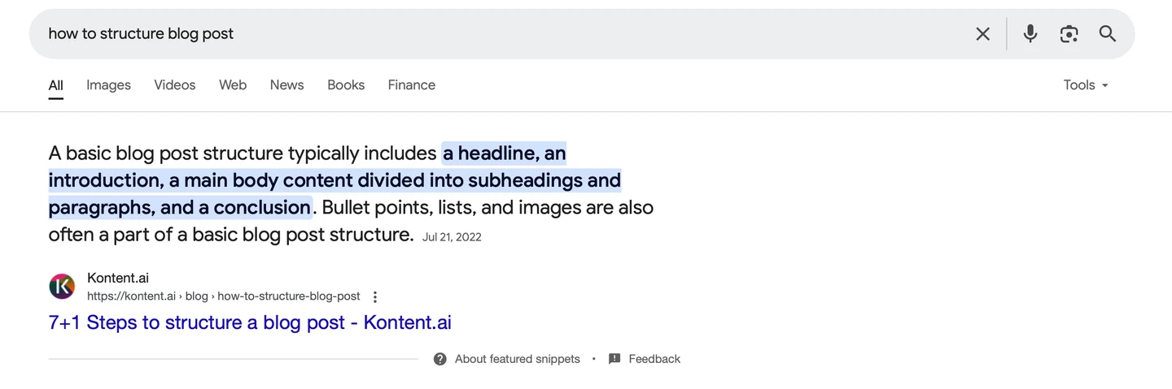
Task: Go to the News tab
Action: pos(286,85)
